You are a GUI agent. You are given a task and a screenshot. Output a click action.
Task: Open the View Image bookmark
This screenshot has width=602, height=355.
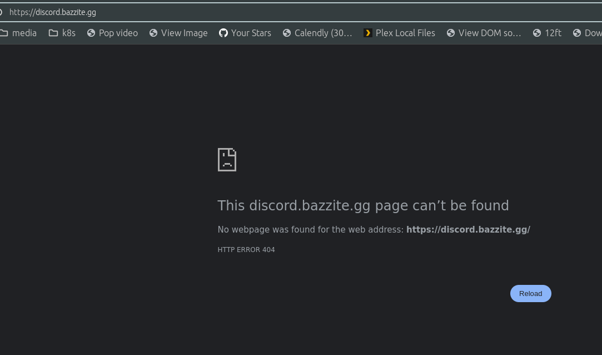point(178,33)
